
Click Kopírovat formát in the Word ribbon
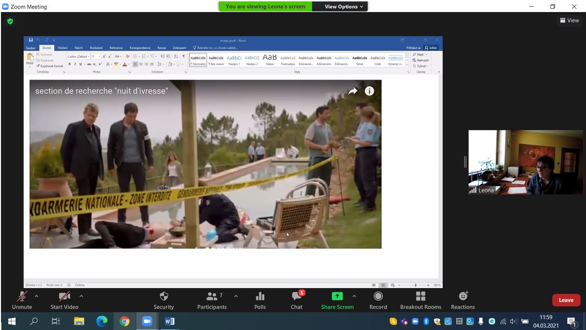(50, 66)
